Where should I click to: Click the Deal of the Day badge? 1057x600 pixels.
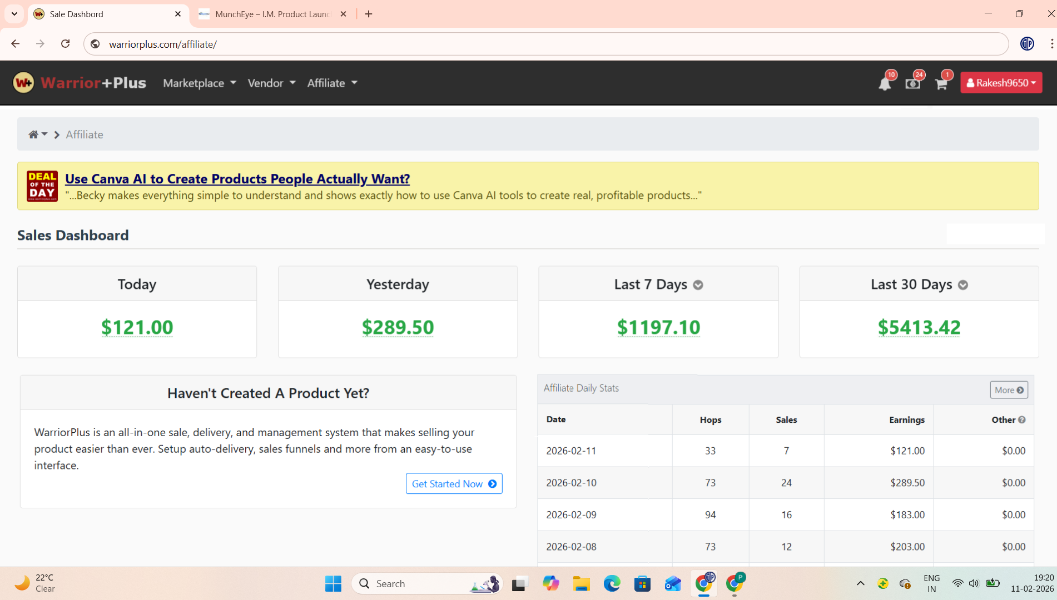[x=42, y=186]
